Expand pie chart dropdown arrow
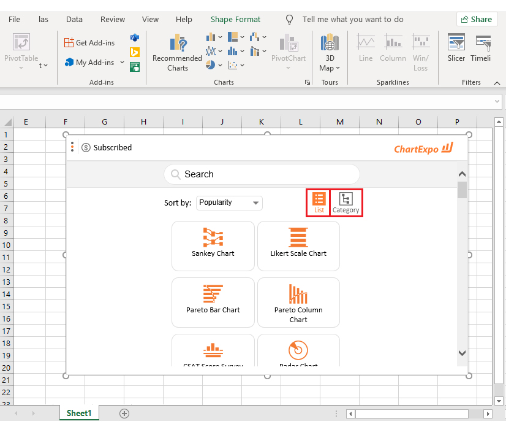506x432 pixels. point(220,65)
